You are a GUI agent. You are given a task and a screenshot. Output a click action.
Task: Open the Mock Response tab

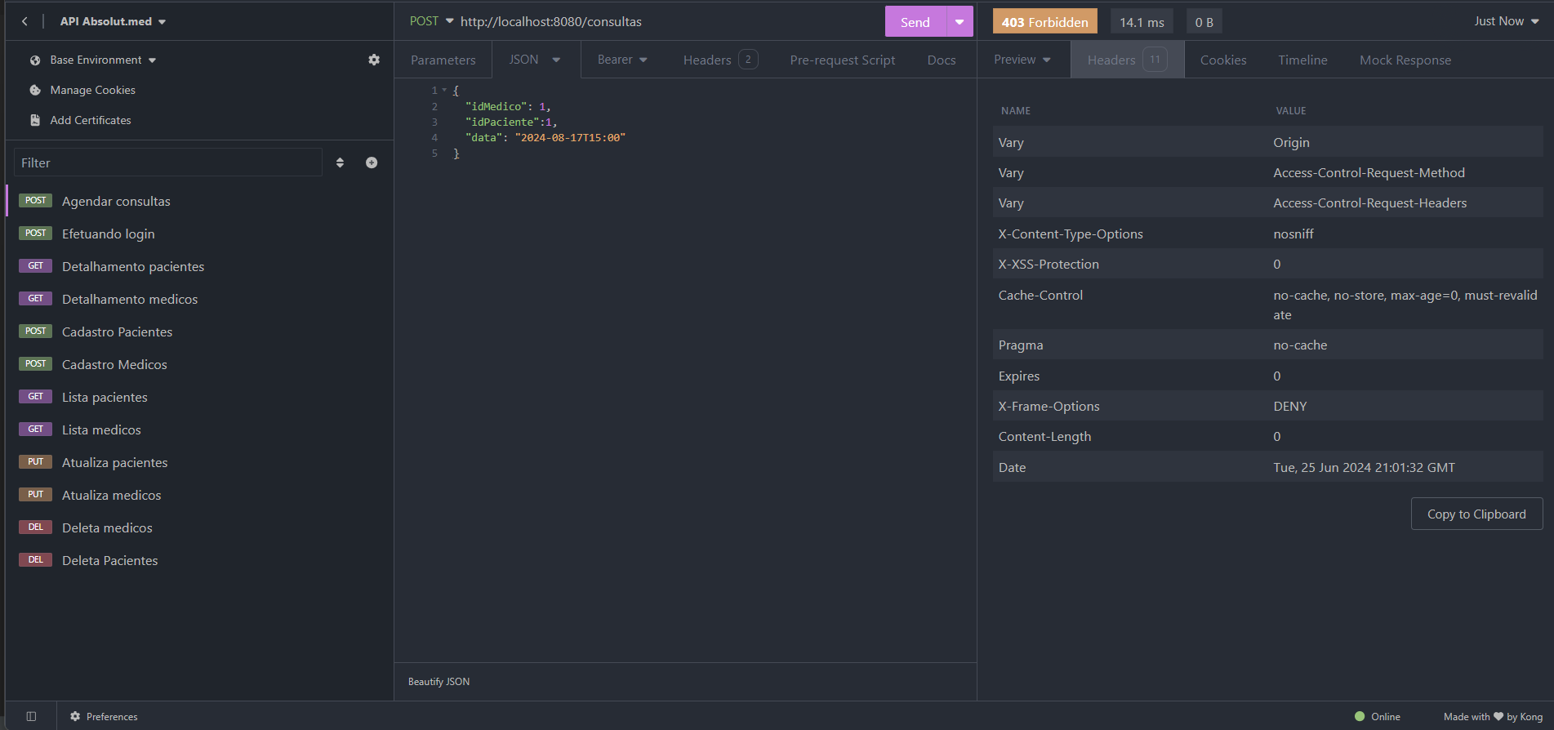click(x=1405, y=60)
